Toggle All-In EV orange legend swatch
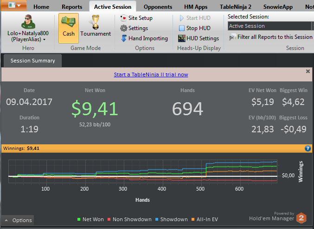 (x=193, y=219)
